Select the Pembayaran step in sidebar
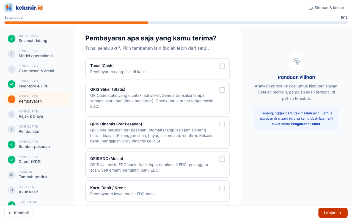This screenshot has height=220, width=352. (37, 99)
